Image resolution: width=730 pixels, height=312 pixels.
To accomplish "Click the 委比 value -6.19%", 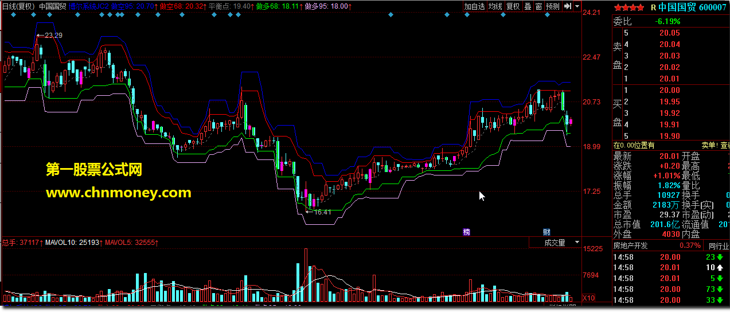I will click(667, 22).
